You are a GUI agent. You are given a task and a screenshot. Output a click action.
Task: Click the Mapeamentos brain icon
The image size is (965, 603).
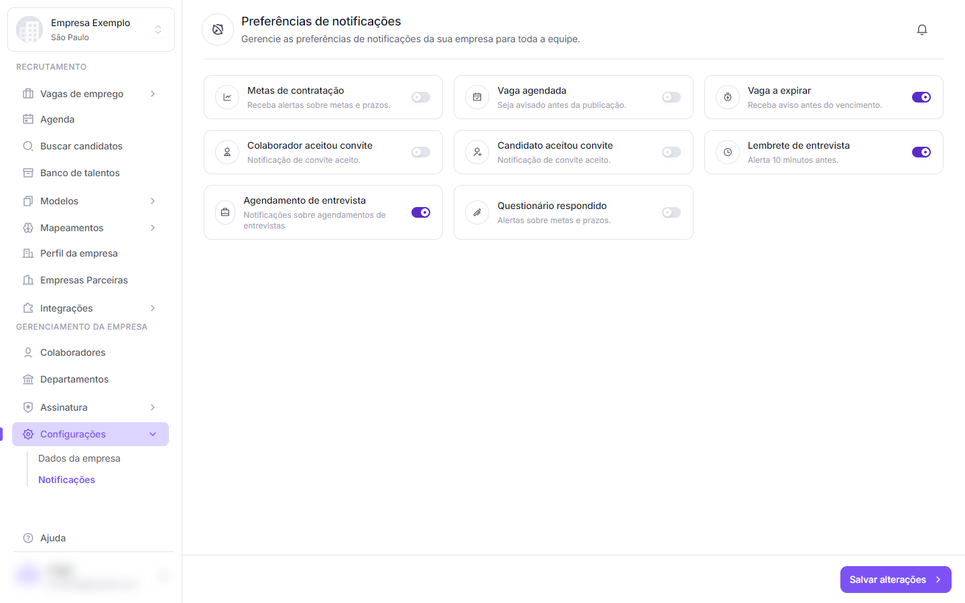pos(28,228)
